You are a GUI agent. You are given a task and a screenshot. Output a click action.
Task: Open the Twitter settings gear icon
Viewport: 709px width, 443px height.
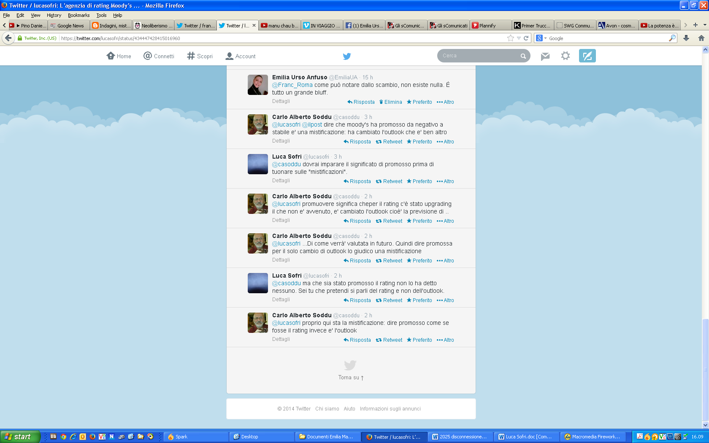coord(566,56)
